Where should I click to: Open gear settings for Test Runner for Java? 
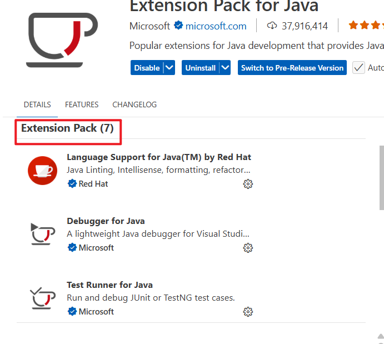[248, 312]
